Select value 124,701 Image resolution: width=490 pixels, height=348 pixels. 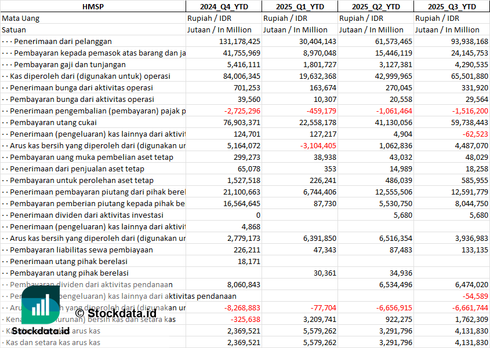[x=247, y=134]
